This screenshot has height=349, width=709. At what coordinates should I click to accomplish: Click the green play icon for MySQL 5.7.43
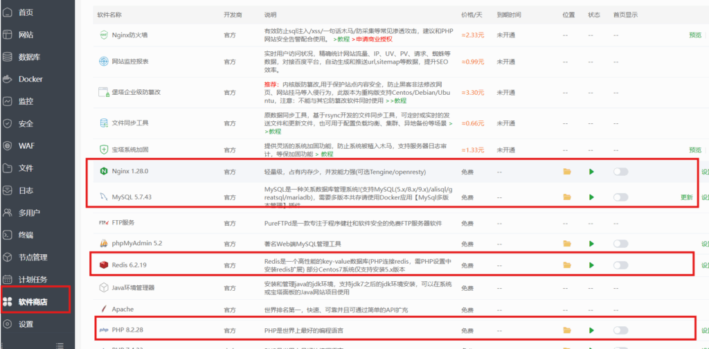coord(591,197)
